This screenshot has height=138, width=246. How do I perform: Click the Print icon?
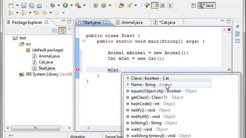coord(39,5)
